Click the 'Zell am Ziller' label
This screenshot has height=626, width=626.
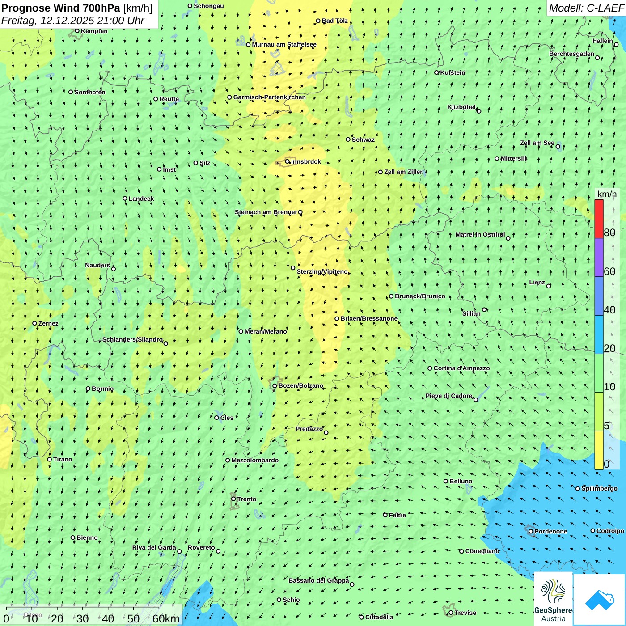[403, 172]
